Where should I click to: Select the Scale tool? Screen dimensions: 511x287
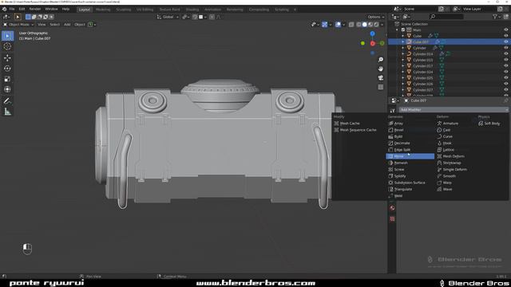tap(7, 79)
